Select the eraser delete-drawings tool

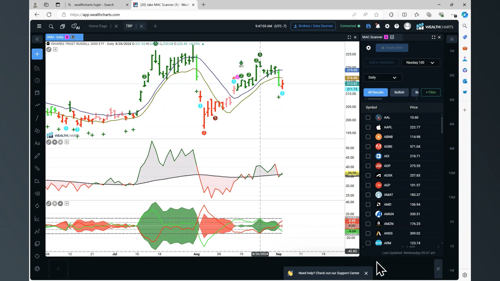[x=37, y=193]
